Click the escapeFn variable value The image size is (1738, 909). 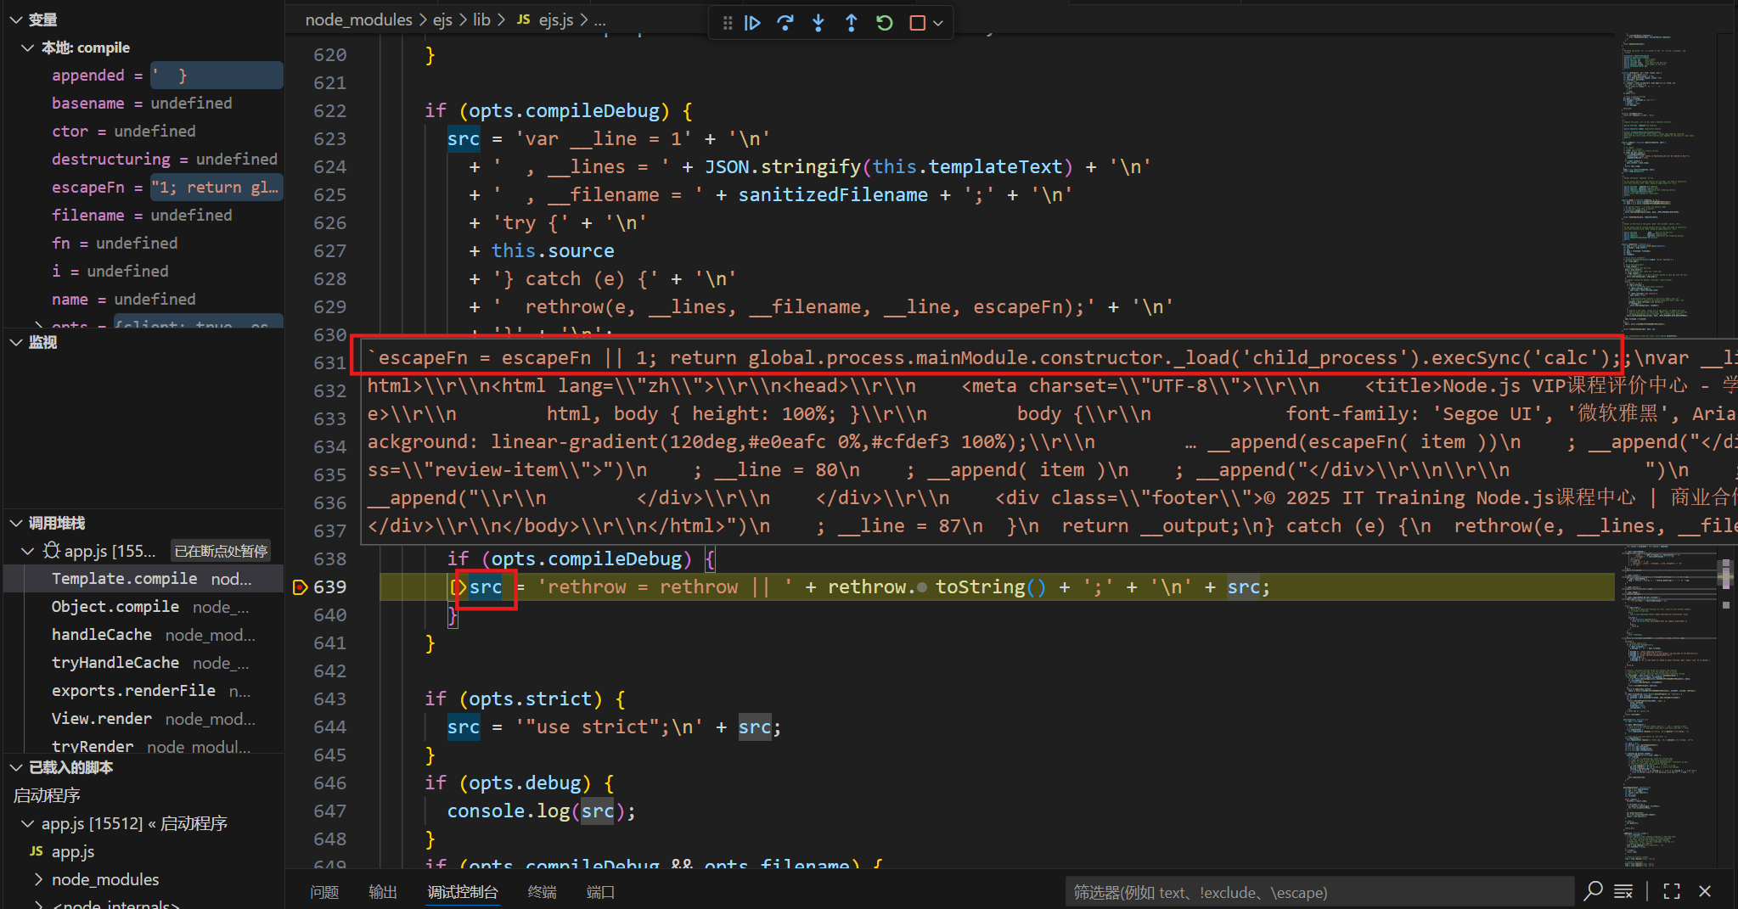click(x=216, y=188)
